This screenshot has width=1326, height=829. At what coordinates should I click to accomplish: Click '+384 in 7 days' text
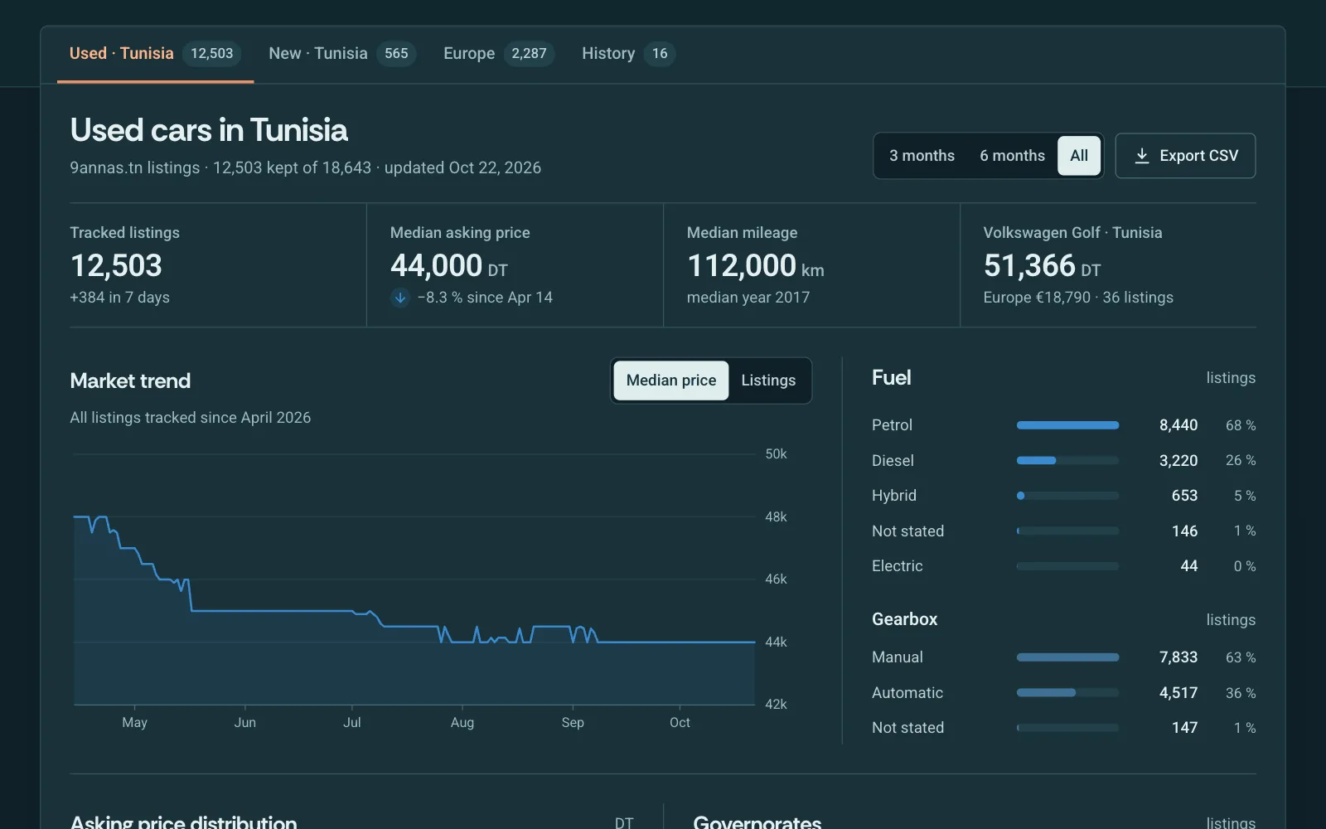tap(120, 298)
